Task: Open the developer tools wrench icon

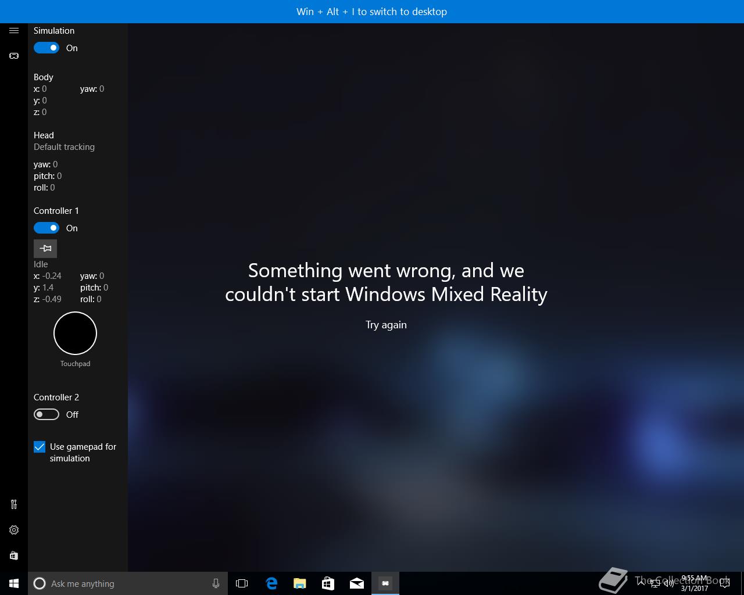Action: tap(14, 504)
